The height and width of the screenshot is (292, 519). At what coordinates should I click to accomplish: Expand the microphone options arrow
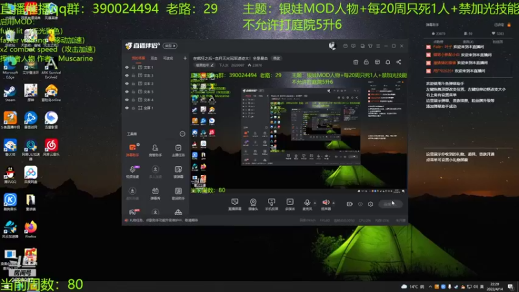315,203
